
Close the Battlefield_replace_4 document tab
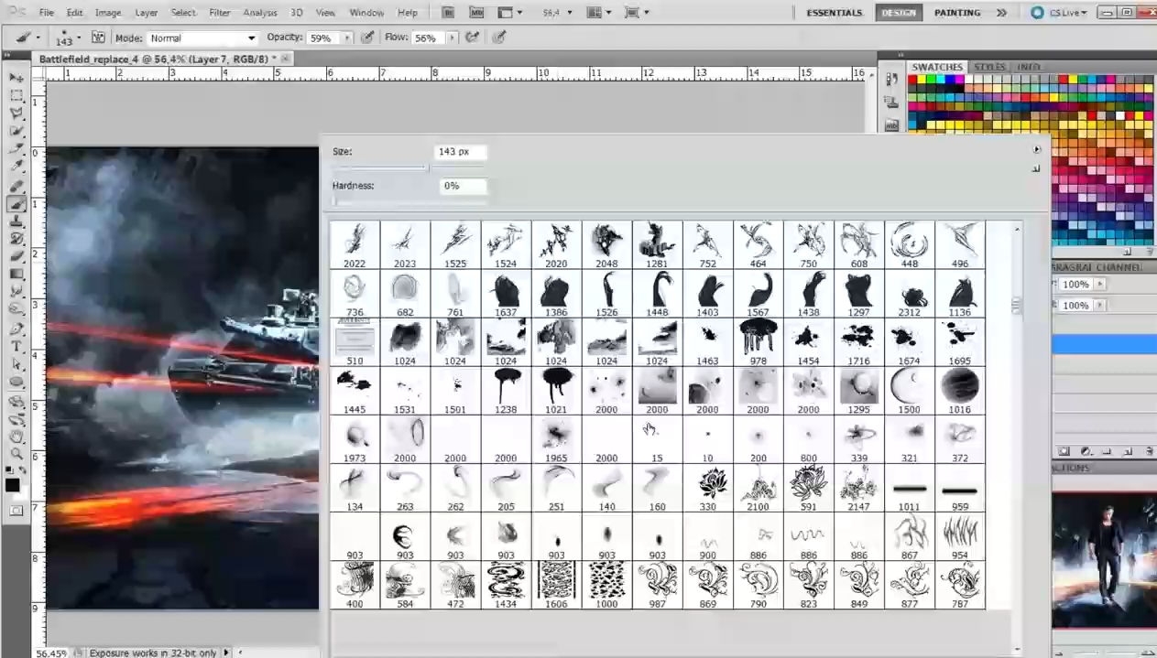[287, 58]
